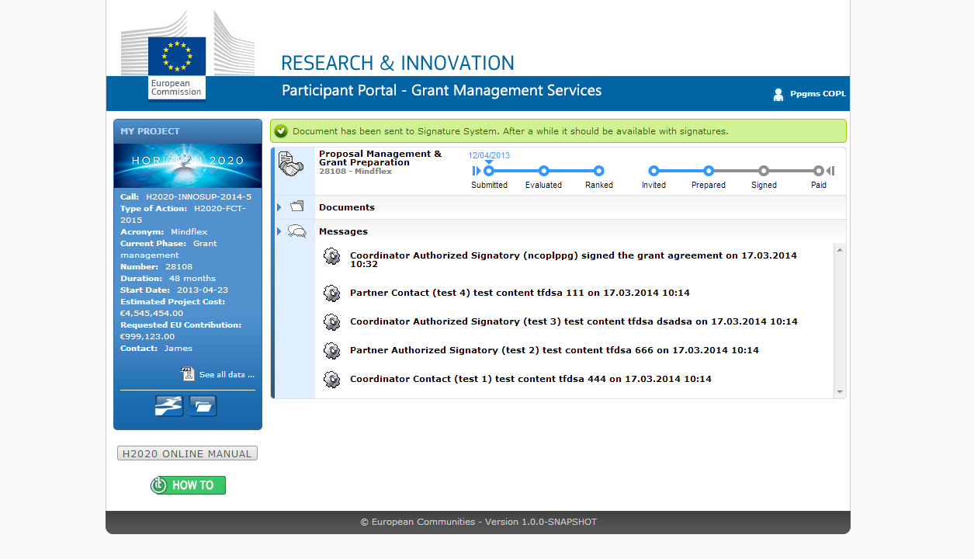Click the Call H2020-INNOSUP-2014-5 field

point(186,197)
